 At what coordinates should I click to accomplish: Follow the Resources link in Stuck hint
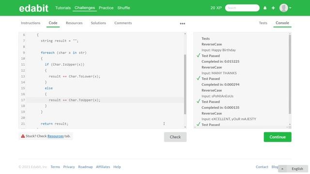(56, 136)
